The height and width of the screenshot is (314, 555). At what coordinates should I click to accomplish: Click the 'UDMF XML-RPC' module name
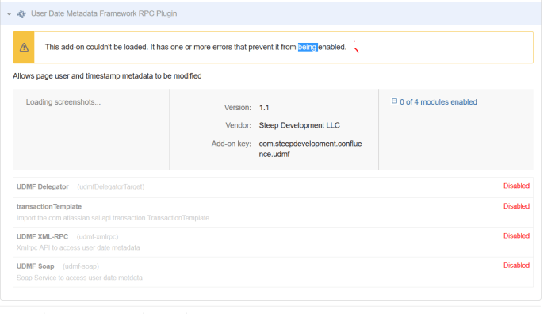(x=42, y=236)
